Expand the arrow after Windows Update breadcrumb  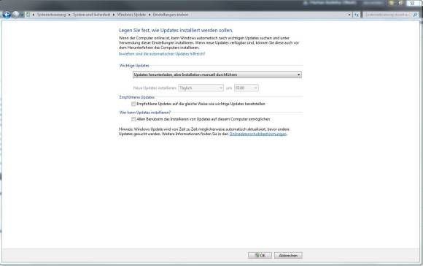[150, 15]
